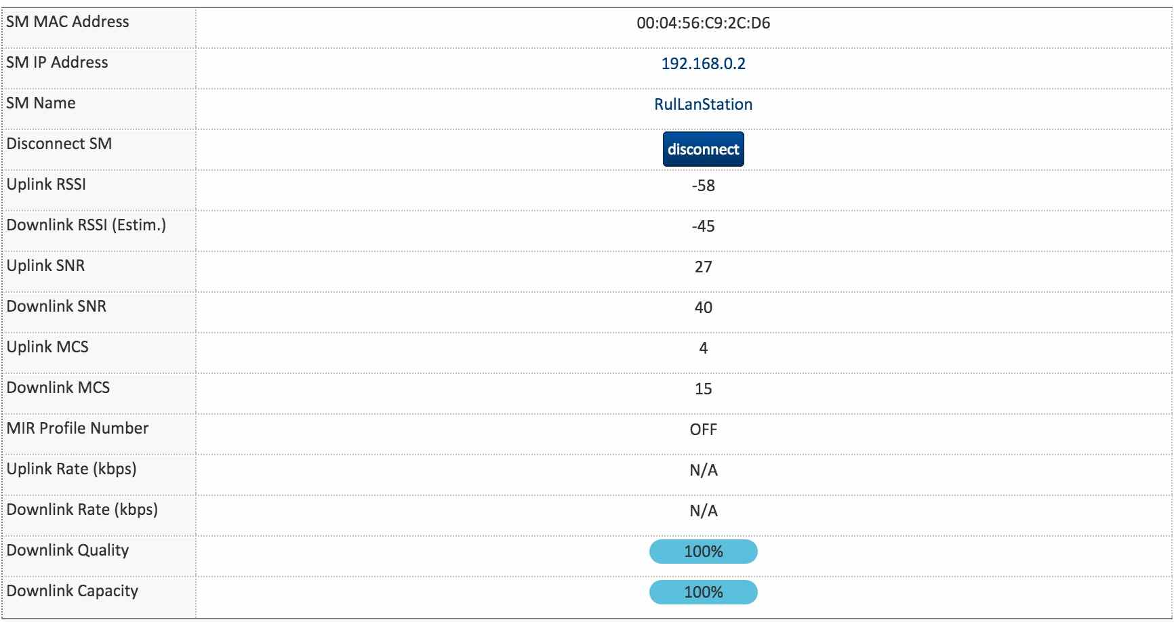
Task: Click the Uplink SNR value 27
Action: tap(703, 267)
